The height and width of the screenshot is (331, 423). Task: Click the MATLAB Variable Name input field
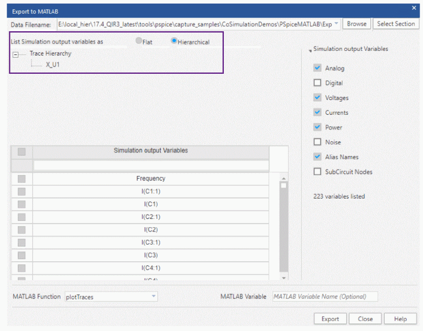click(x=325, y=296)
